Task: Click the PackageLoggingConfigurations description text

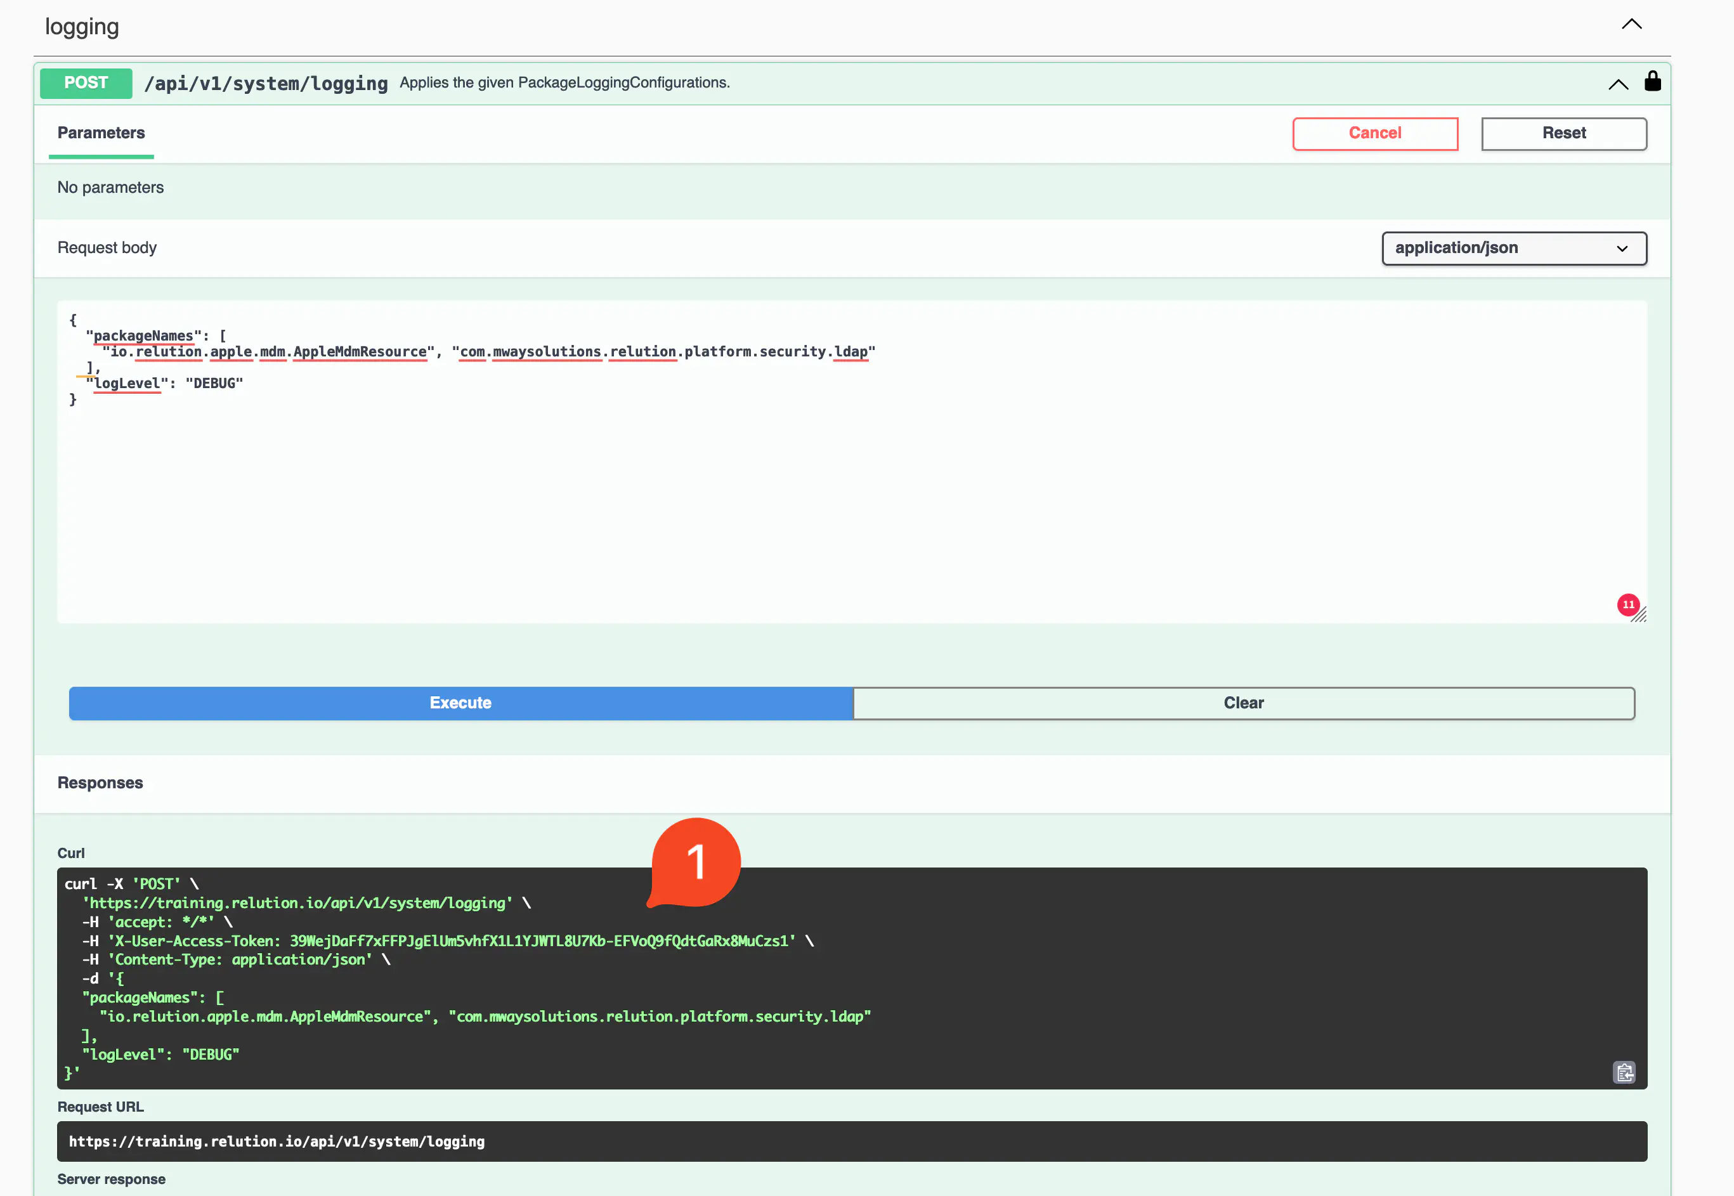Action: 564,82
